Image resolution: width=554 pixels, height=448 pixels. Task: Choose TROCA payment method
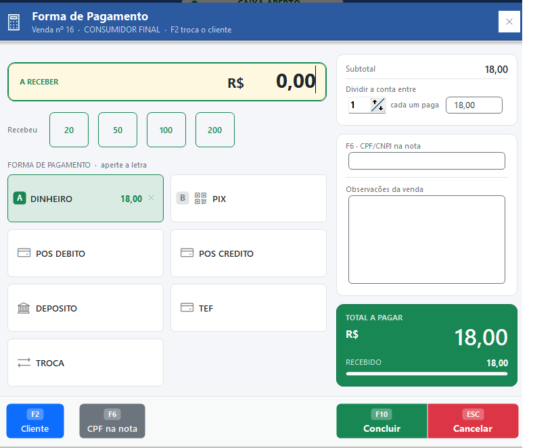click(x=85, y=363)
